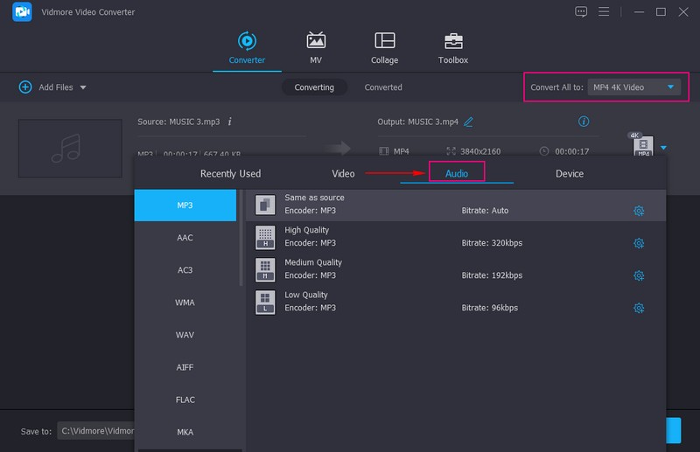Open the output format dropdown arrow beside 4K MP4 icon
This screenshot has height=452, width=700.
point(663,148)
